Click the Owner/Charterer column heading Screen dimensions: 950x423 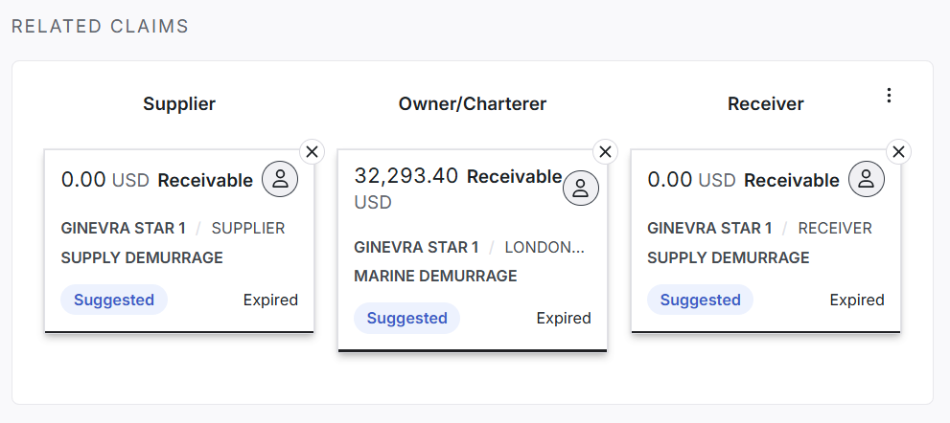[x=473, y=103]
